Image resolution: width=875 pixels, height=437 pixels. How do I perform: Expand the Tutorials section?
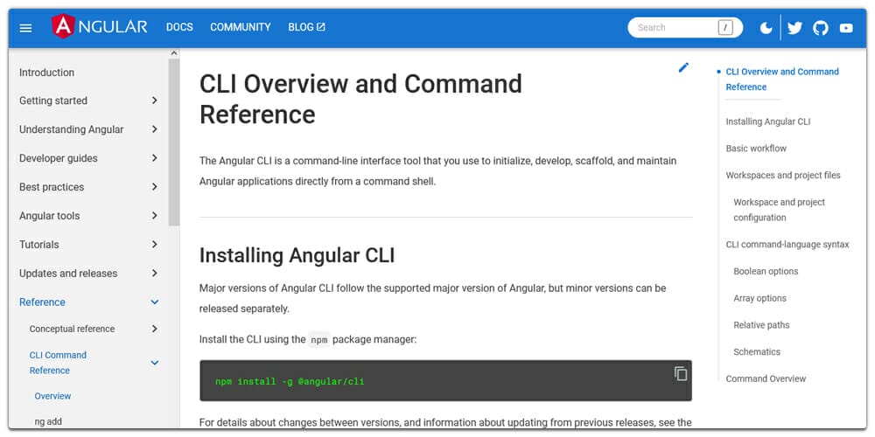coord(89,245)
